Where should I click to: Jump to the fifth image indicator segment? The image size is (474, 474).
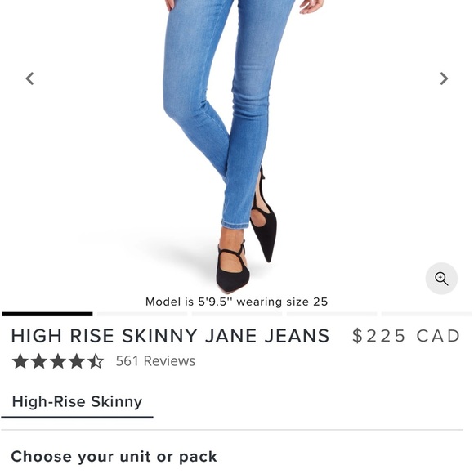pos(427,314)
